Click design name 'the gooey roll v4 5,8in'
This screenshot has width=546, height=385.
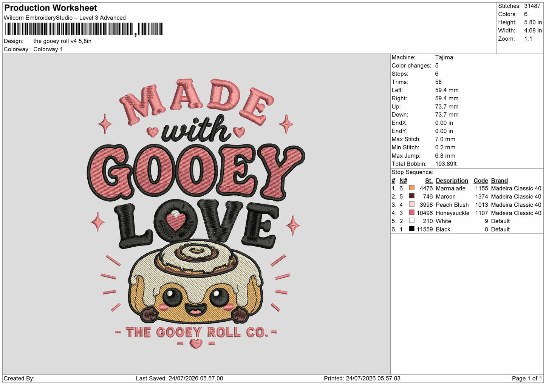coord(62,41)
